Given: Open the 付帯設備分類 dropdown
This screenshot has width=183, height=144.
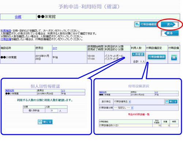Looking at the screenshot, I should click(x=123, y=108).
